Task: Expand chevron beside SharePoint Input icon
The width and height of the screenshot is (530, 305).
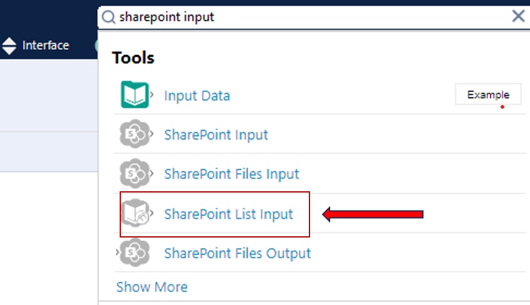Action: [152, 134]
